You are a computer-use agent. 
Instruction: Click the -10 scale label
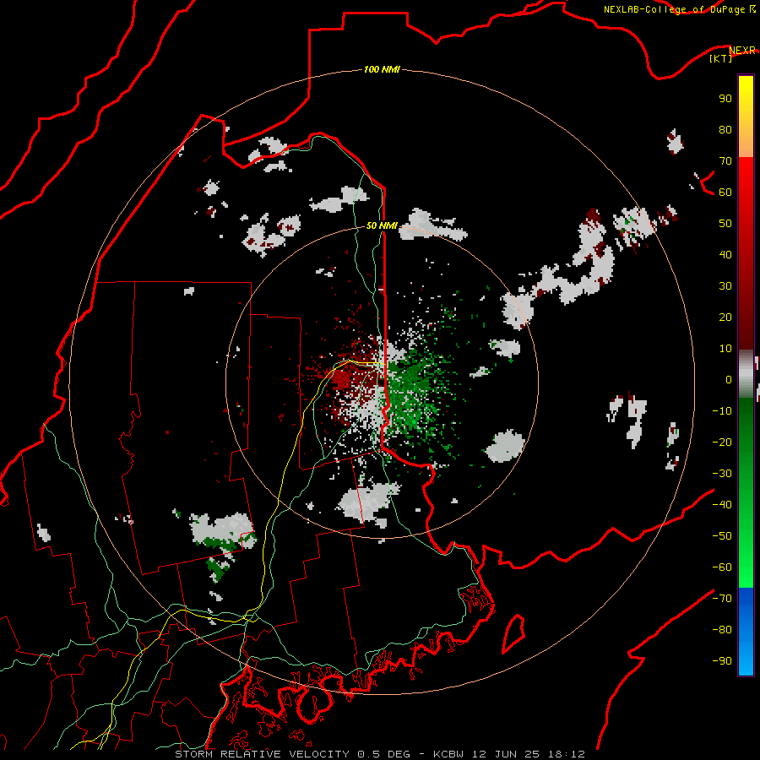click(x=722, y=411)
